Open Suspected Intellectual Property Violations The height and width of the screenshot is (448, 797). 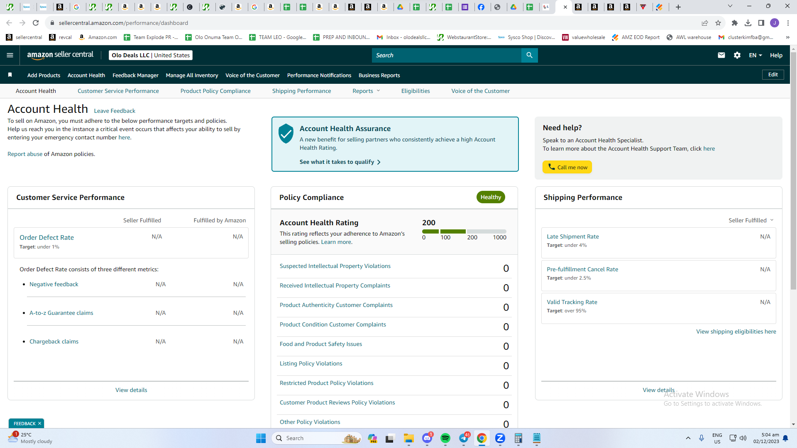(x=335, y=266)
